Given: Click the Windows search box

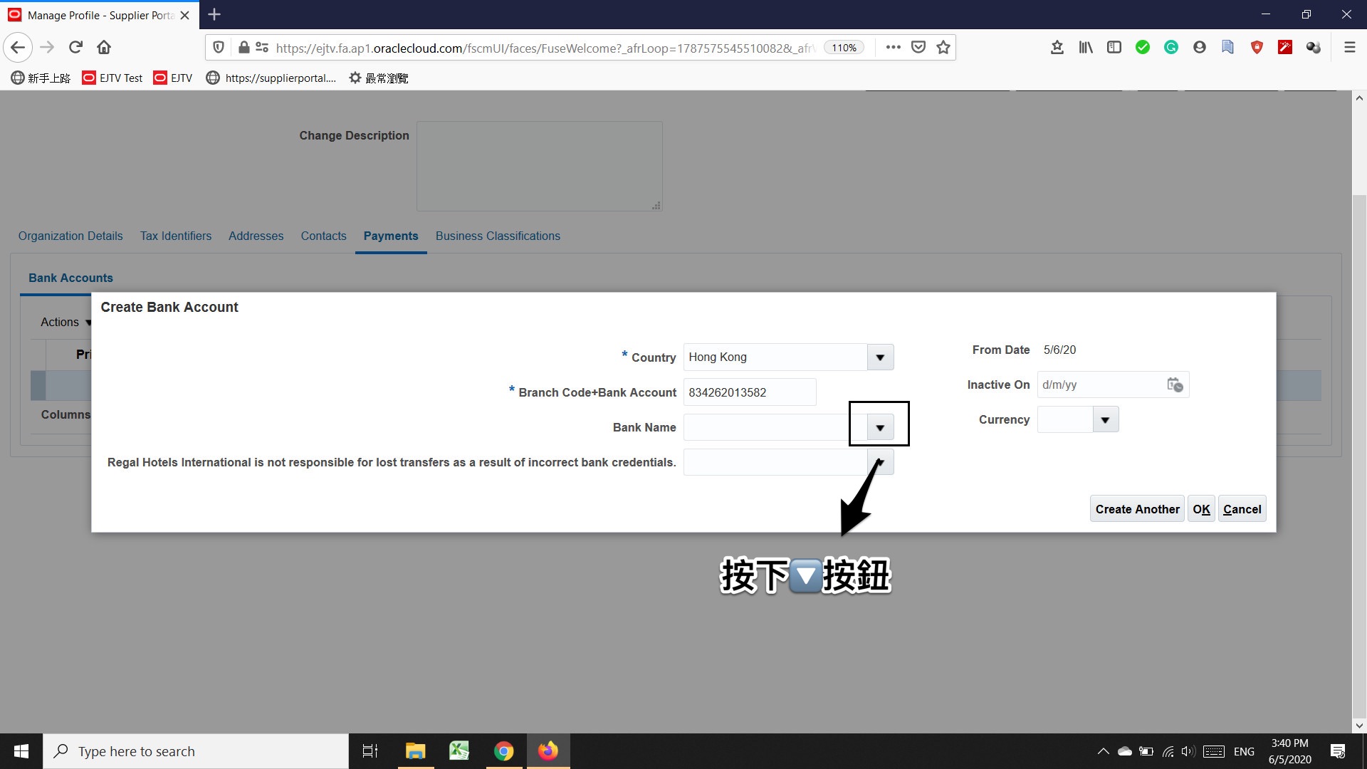Looking at the screenshot, I should pos(196,751).
